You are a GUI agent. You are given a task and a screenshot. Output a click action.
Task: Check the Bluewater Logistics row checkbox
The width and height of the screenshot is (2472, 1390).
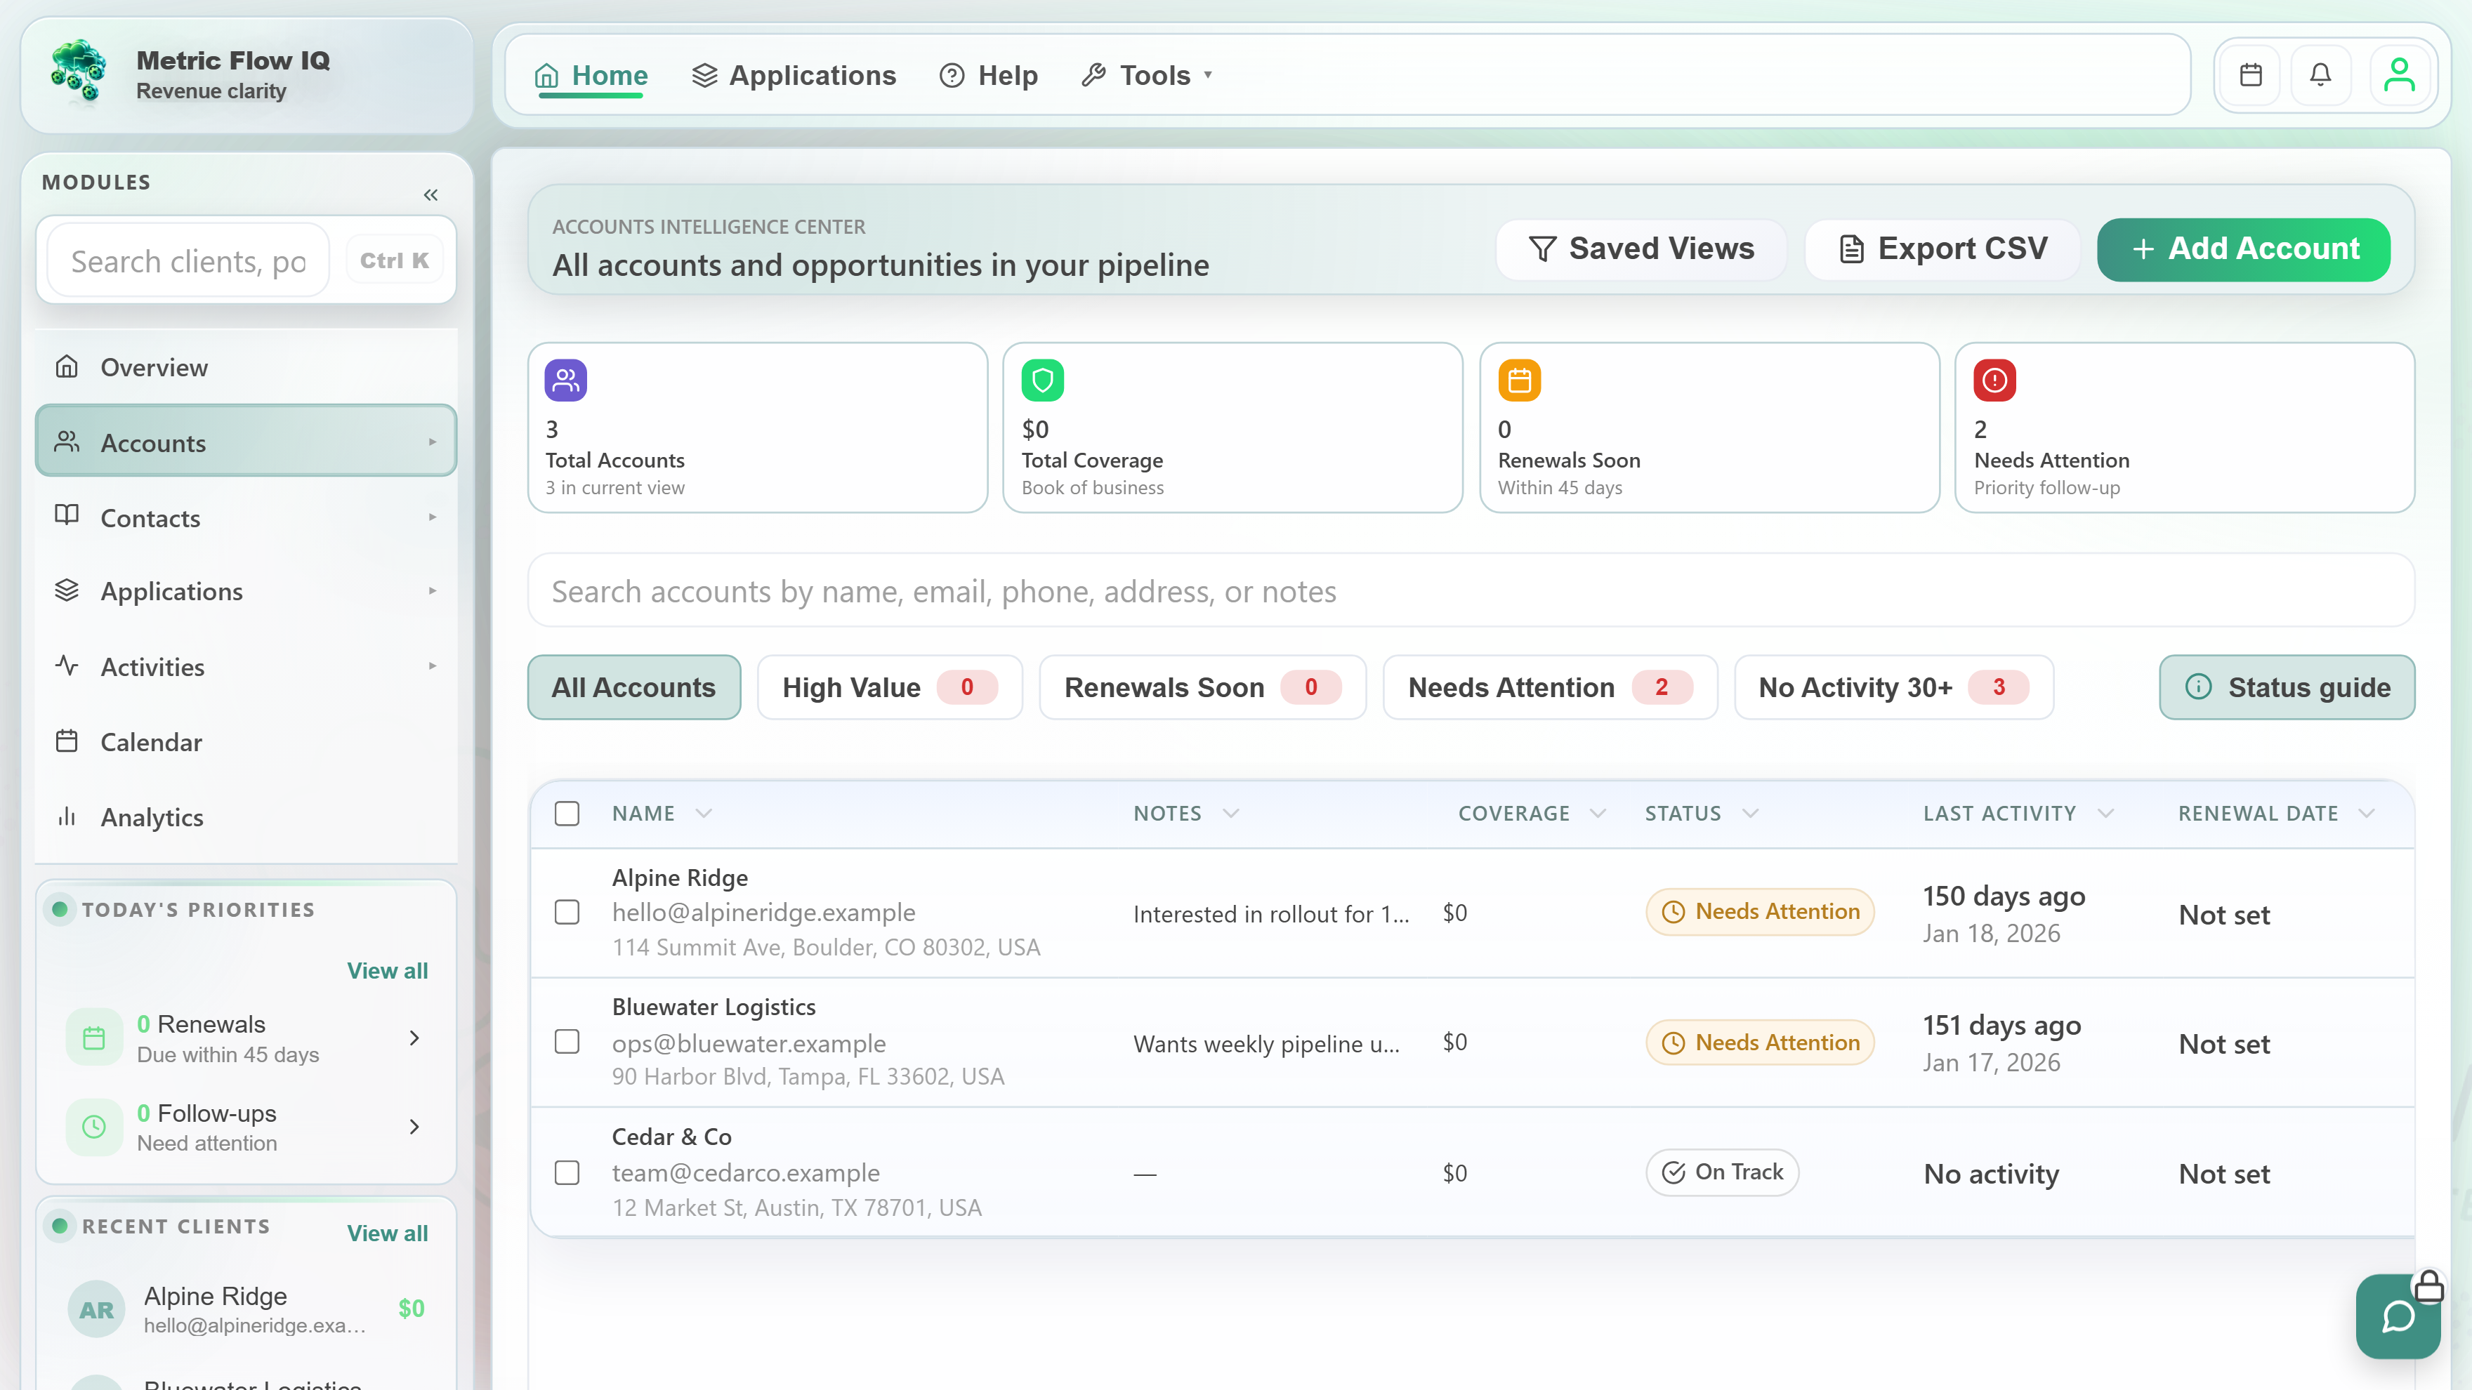click(x=567, y=1042)
